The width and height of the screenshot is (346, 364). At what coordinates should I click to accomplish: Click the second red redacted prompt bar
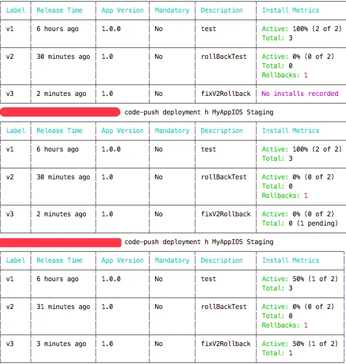(x=61, y=242)
